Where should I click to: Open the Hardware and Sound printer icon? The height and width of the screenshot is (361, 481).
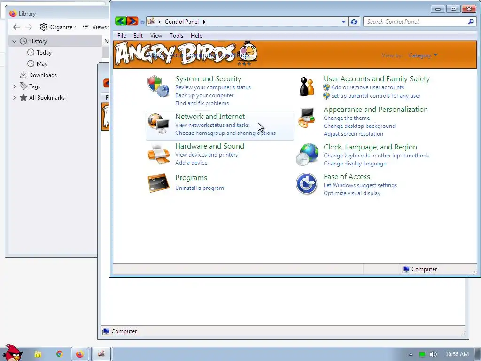(158, 154)
